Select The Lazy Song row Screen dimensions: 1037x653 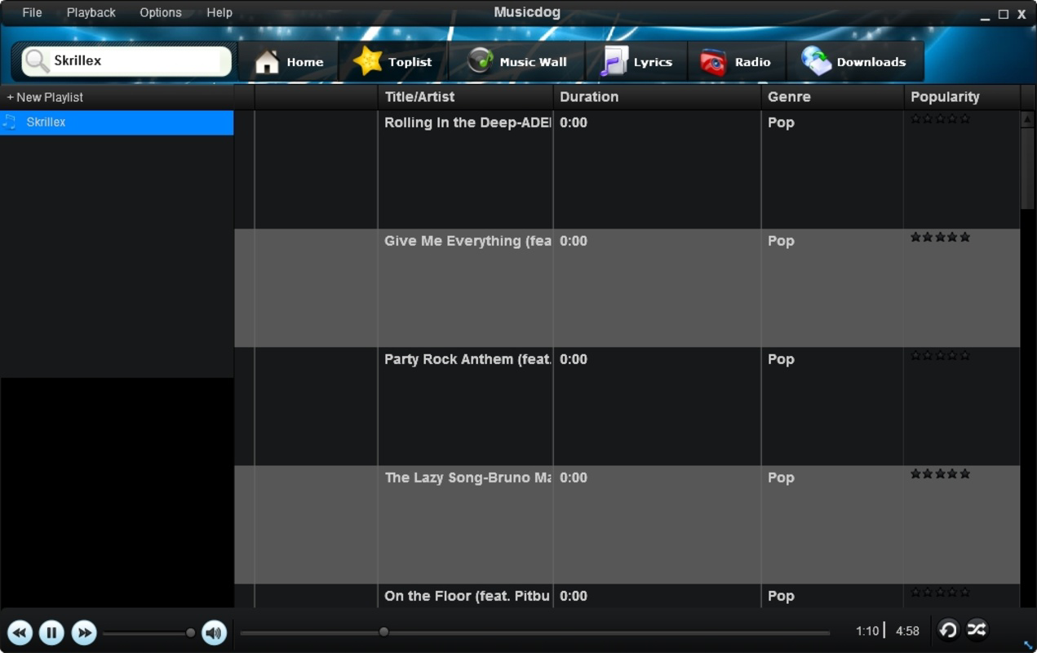click(627, 525)
